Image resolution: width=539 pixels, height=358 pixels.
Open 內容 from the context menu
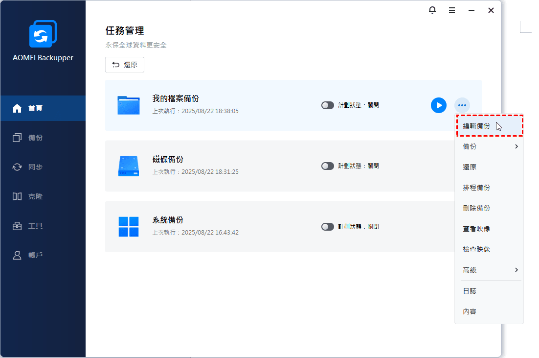point(489,311)
